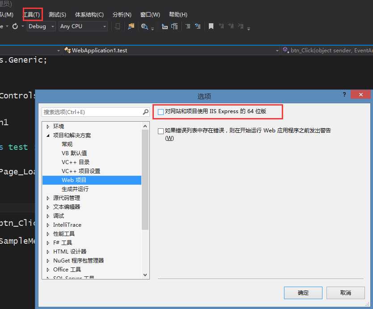Expand the HTML 设计器 node
The height and width of the screenshot is (309, 373).
[x=48, y=252]
